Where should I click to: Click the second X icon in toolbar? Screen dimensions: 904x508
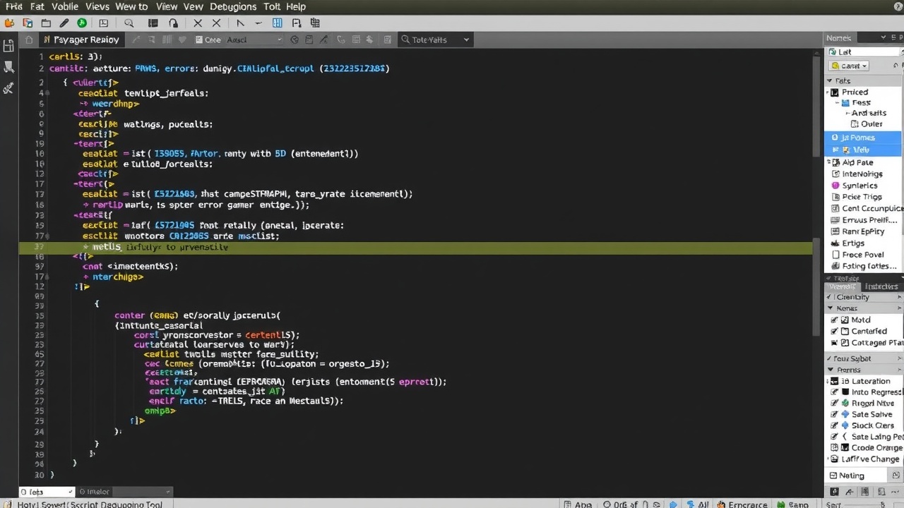pos(216,23)
